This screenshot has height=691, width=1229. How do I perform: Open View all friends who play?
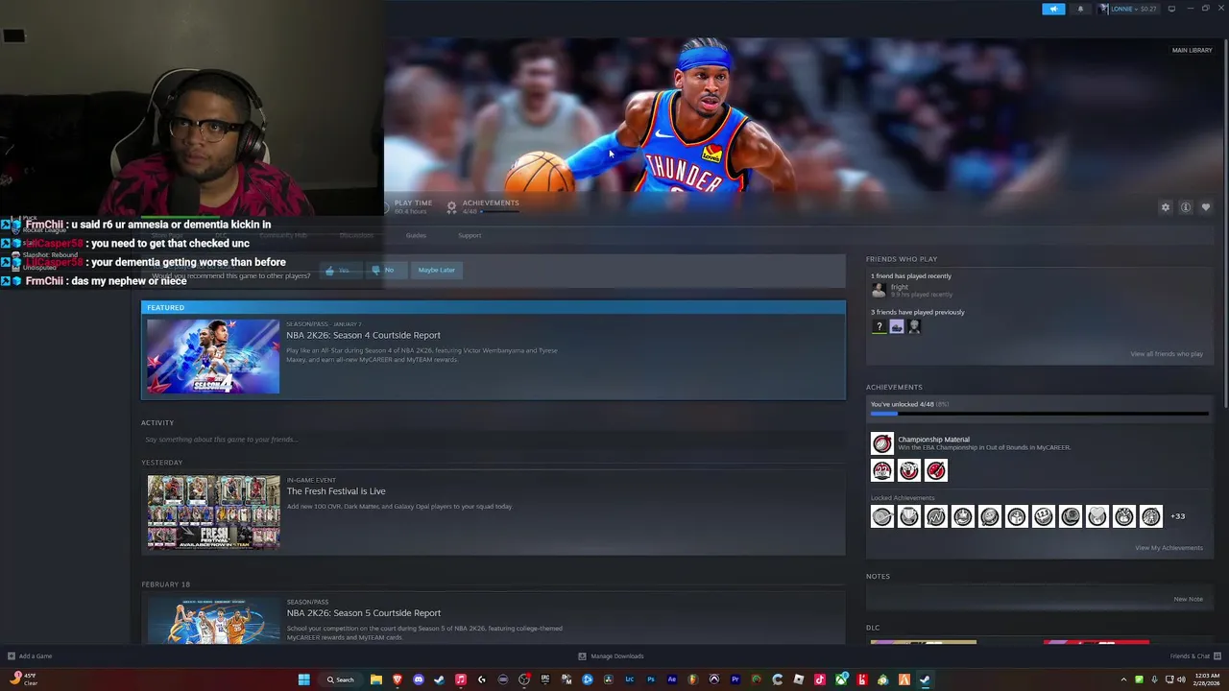tap(1166, 354)
